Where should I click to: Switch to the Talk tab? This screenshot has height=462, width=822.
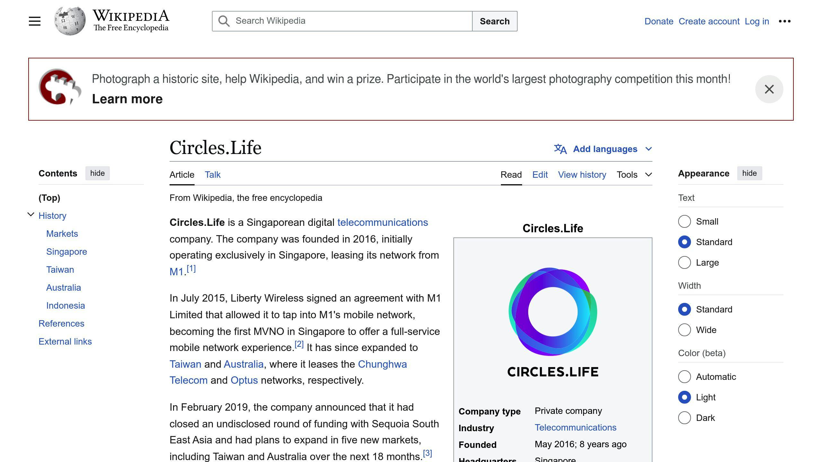click(x=213, y=175)
